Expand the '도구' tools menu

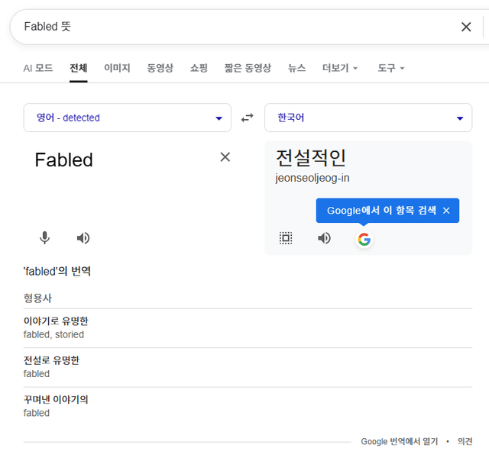tap(390, 68)
